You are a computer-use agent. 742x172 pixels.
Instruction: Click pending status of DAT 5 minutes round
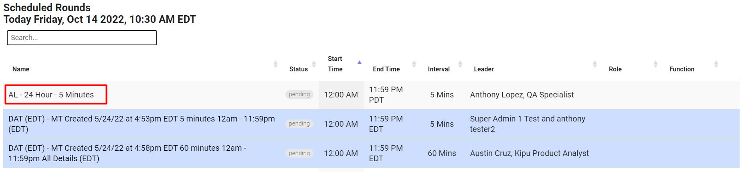(x=299, y=123)
